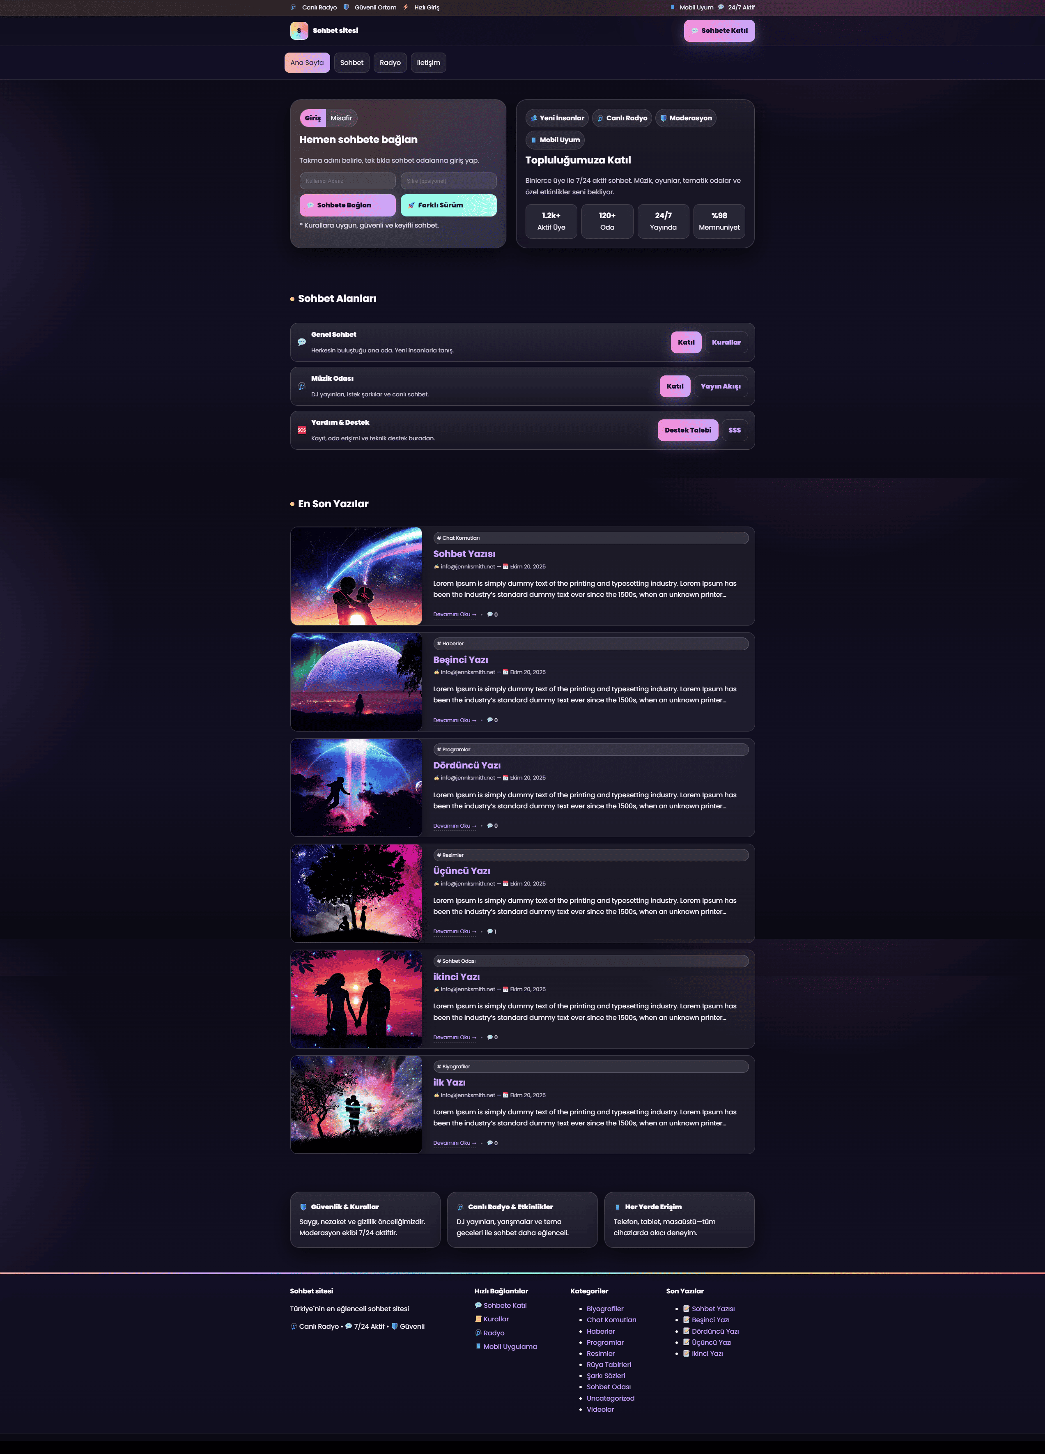Viewport: 1045px width, 1454px height.
Task: Click the Üçüncü Yazı post thumbnail
Action: (x=356, y=893)
